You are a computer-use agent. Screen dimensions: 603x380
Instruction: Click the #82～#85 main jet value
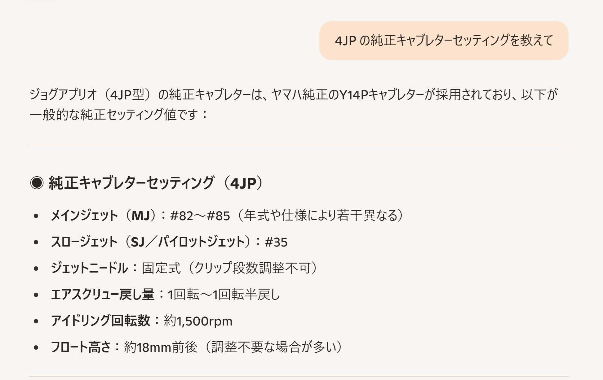pyautogui.click(x=200, y=216)
